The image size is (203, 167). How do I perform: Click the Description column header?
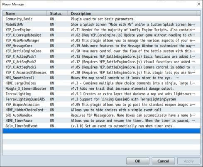(132, 14)
